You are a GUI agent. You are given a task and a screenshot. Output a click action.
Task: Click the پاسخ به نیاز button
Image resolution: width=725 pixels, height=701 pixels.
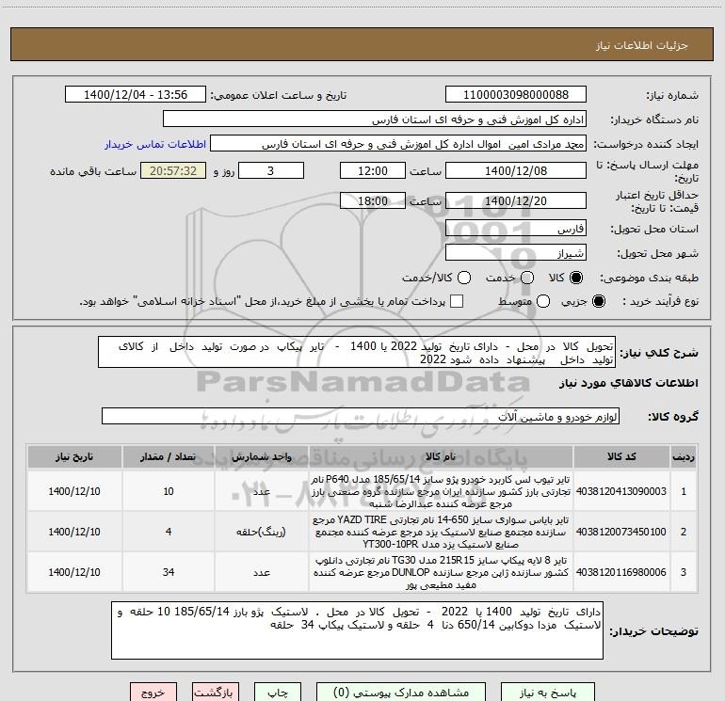coord(548,693)
